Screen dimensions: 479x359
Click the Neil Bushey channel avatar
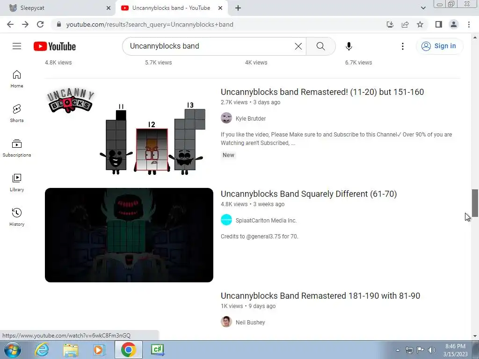click(226, 322)
